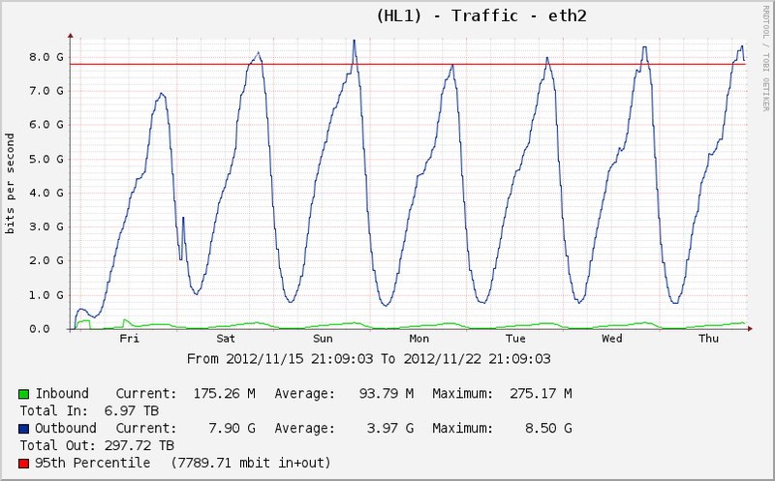Screen dimensions: 775x481
Task: Click the 'Total In: 6.97 TB' text
Action: [89, 411]
